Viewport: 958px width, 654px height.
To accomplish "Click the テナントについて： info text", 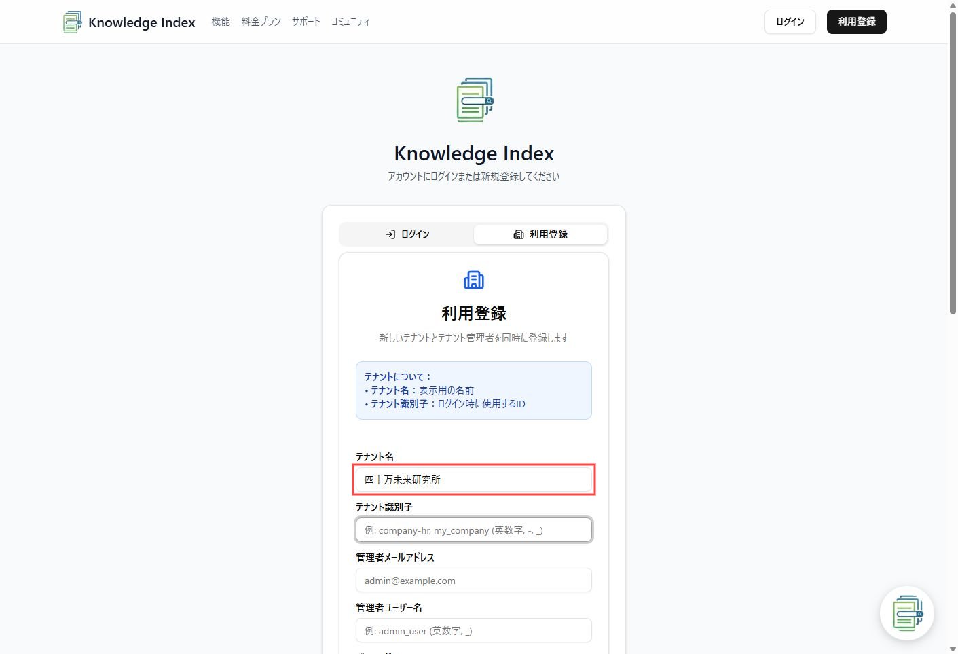I will pos(398,377).
